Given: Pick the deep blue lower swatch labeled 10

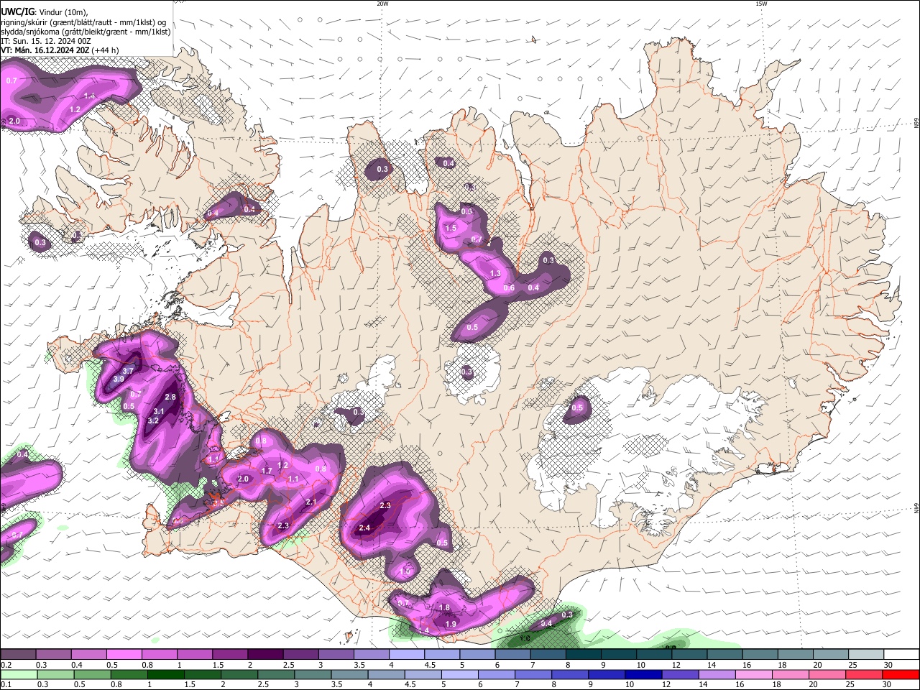Looking at the screenshot, I should pos(644,674).
